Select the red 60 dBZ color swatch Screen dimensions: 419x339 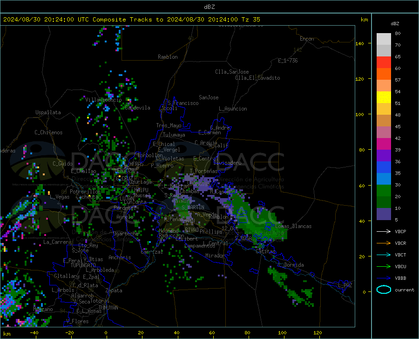pyautogui.click(x=384, y=62)
